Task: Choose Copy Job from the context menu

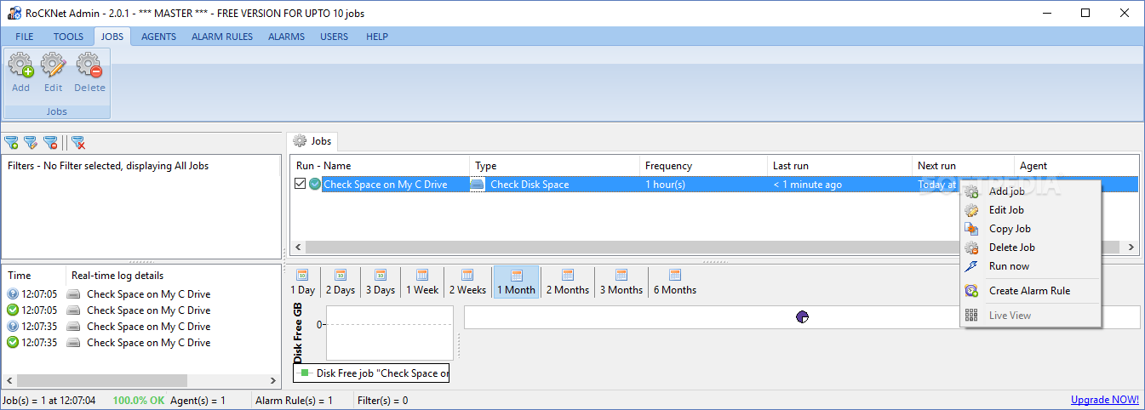Action: click(x=1030, y=229)
